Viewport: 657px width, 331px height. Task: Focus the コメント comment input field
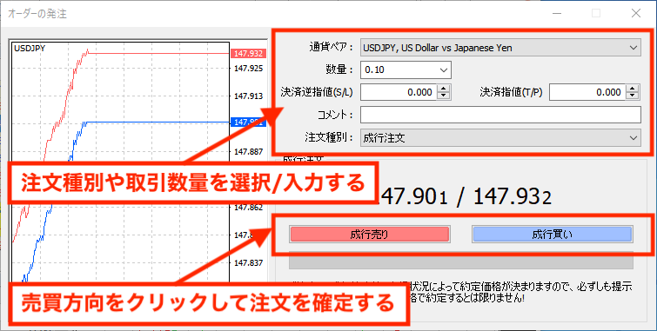click(x=500, y=115)
